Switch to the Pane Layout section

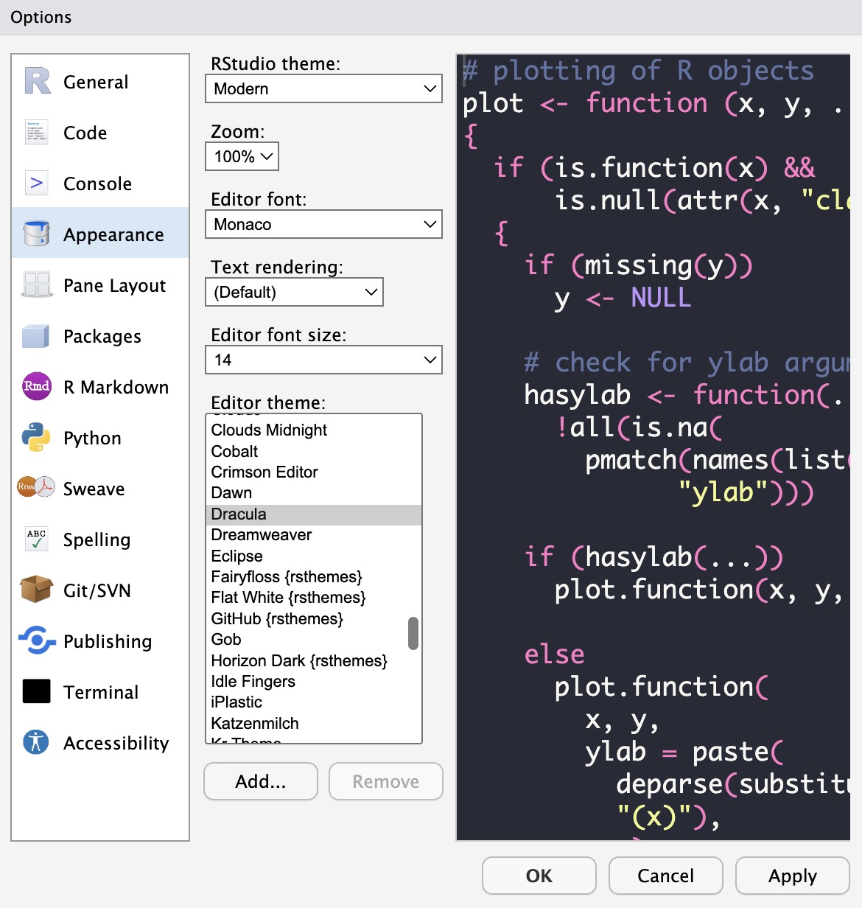click(114, 285)
